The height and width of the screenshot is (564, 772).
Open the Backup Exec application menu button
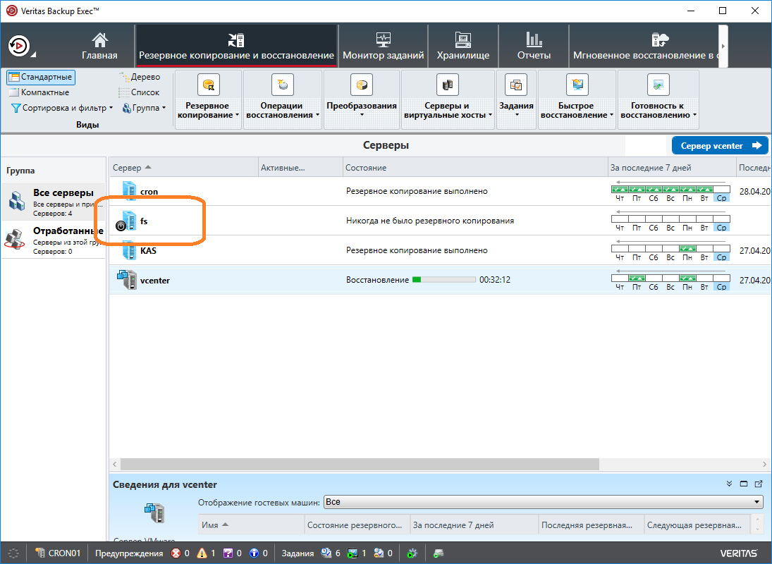tap(20, 47)
